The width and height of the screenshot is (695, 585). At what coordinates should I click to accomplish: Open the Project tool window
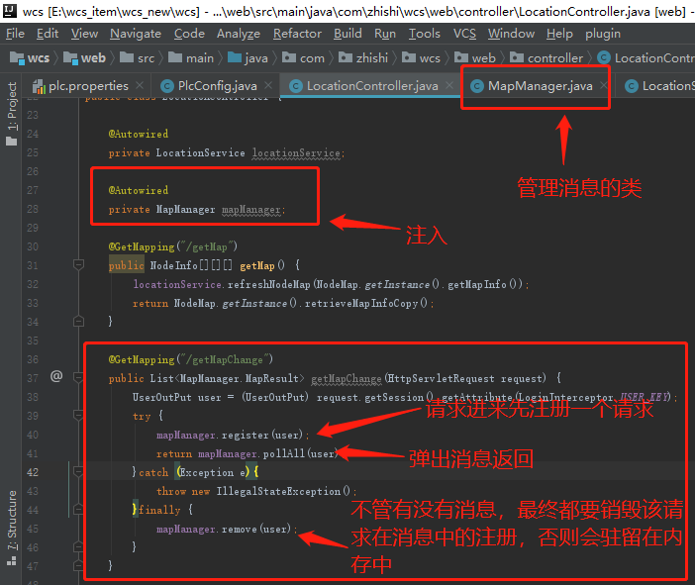[x=12, y=114]
